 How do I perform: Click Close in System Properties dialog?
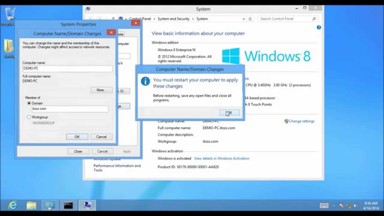click(78, 151)
